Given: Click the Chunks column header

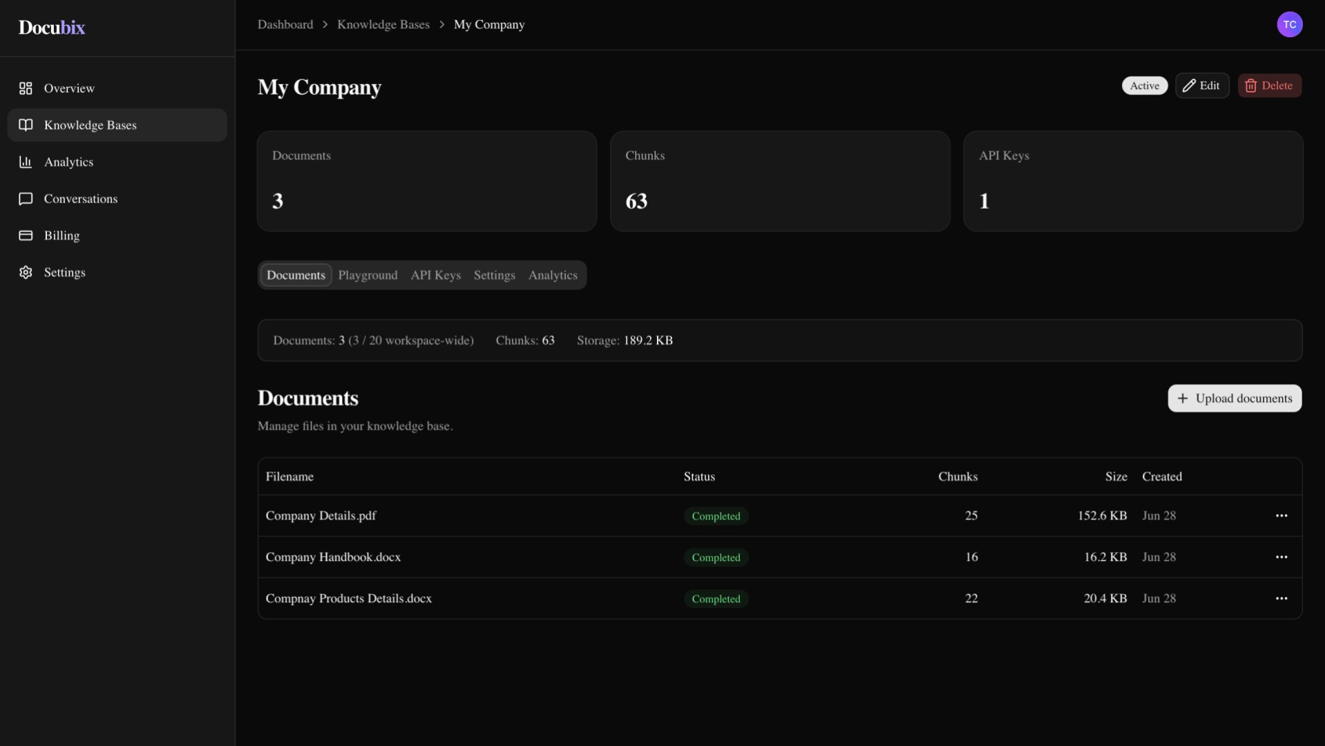Looking at the screenshot, I should pos(957,477).
